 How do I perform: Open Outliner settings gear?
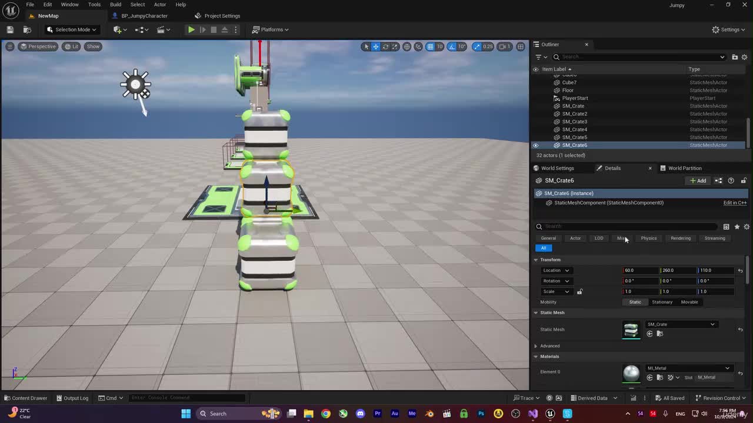(744, 57)
